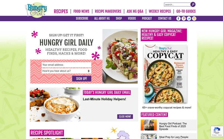This screenshot has height=139, width=223.
Task: Click the search magnifier icon button
Action: tap(193, 4)
